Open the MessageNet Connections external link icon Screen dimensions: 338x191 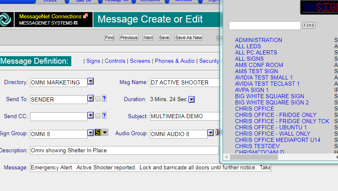tap(85, 16)
